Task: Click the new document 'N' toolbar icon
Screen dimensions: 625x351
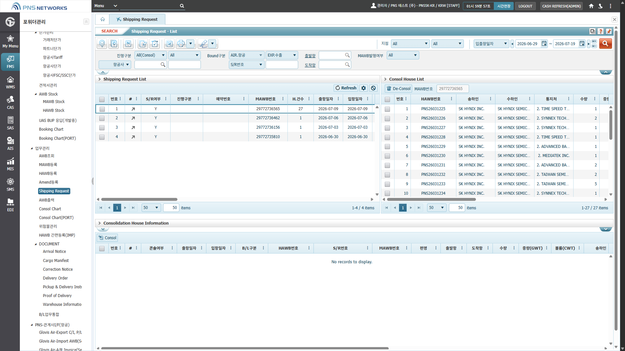Action: [x=128, y=44]
